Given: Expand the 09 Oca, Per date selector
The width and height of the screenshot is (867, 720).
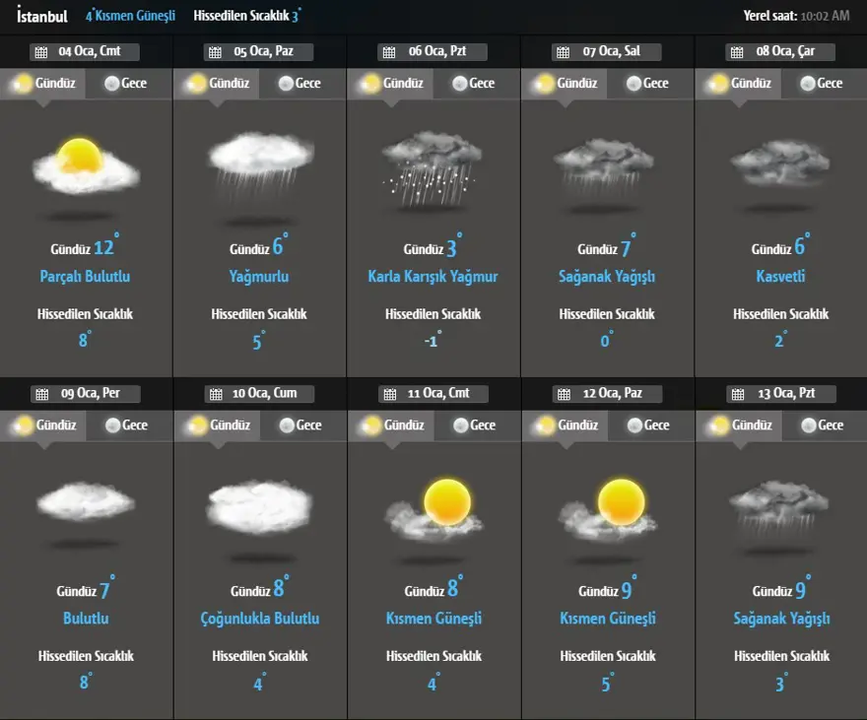Looking at the screenshot, I should click(x=85, y=394).
